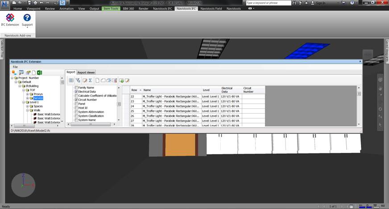Click the edit pencil icon before the Sigma

coord(85,80)
